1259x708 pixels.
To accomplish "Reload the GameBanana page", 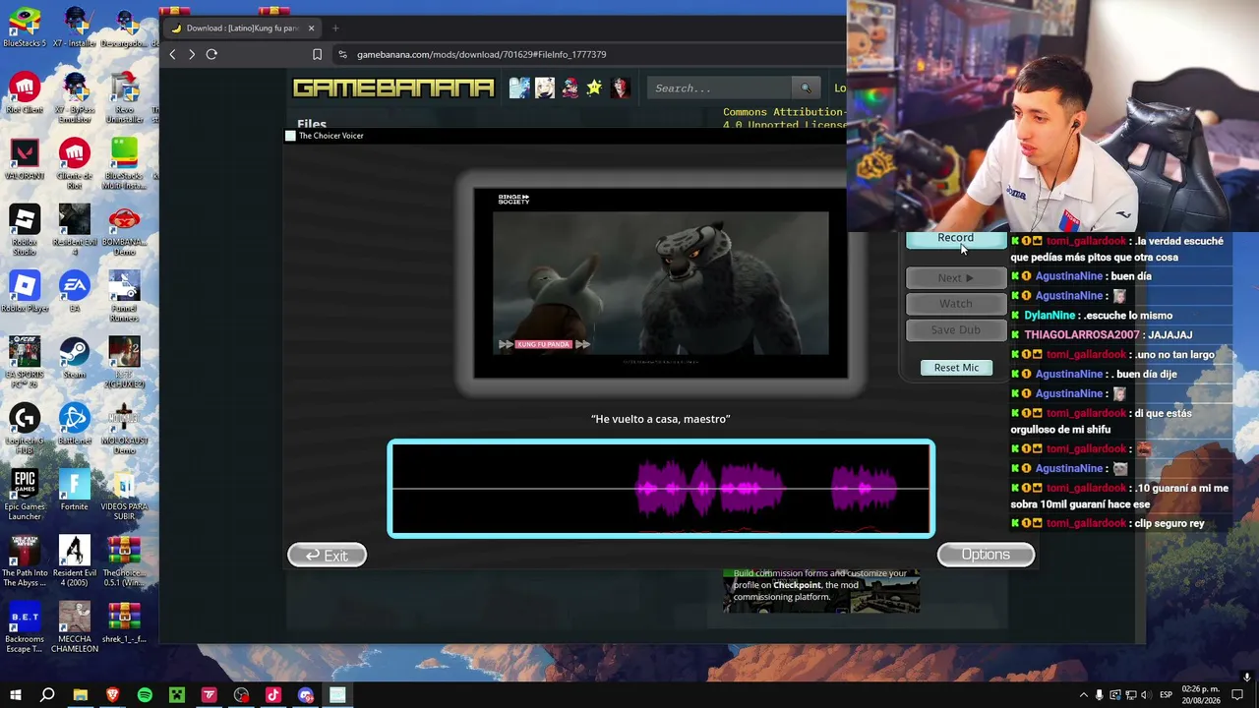I will (x=211, y=55).
